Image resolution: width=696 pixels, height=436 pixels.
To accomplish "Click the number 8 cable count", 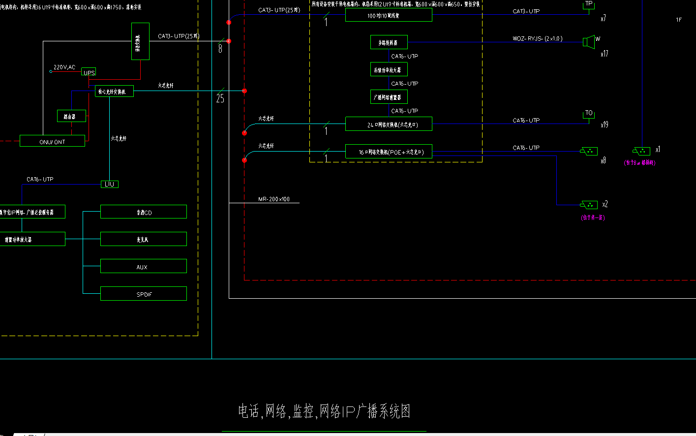I will pos(220,49).
